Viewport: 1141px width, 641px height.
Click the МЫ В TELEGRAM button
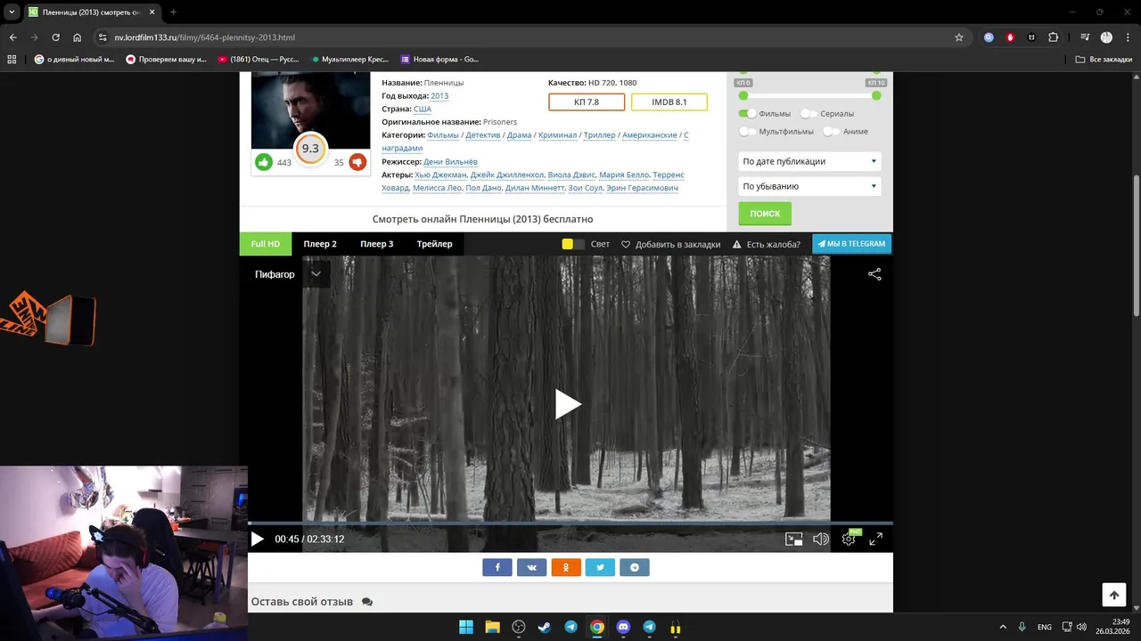[x=851, y=244]
